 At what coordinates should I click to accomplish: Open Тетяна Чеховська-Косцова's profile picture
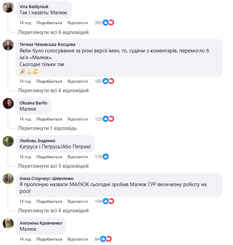point(8,45)
